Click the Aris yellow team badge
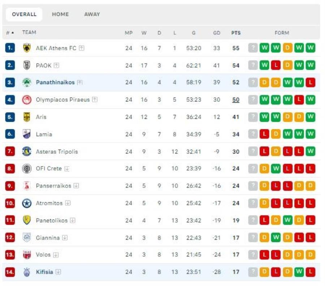Viewport: 325px width, 286px height. tap(27, 117)
